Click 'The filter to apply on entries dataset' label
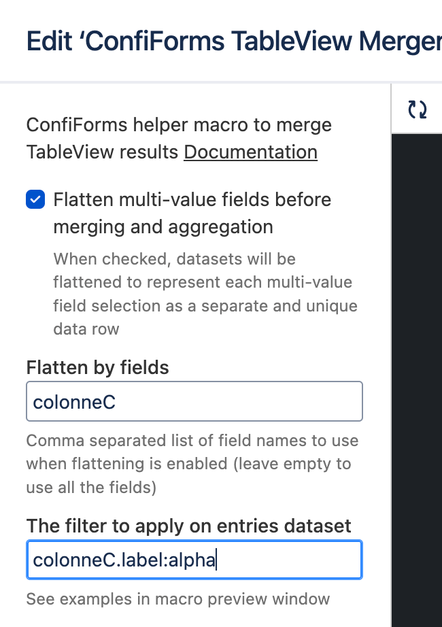Image resolution: width=442 pixels, height=627 pixels. point(188,526)
